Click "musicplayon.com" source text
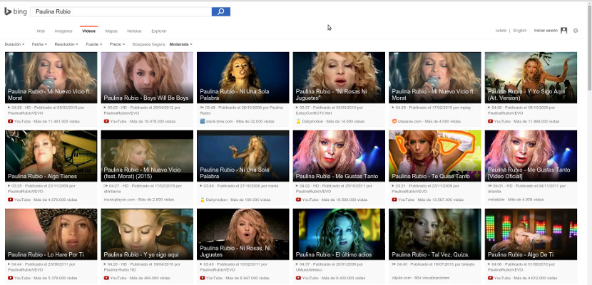 pyautogui.click(x=119, y=199)
